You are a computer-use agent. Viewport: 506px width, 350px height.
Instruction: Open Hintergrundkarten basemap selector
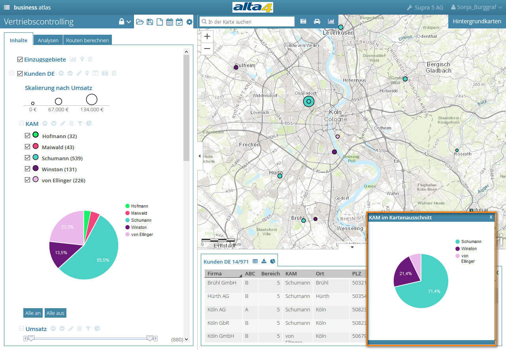(477, 21)
